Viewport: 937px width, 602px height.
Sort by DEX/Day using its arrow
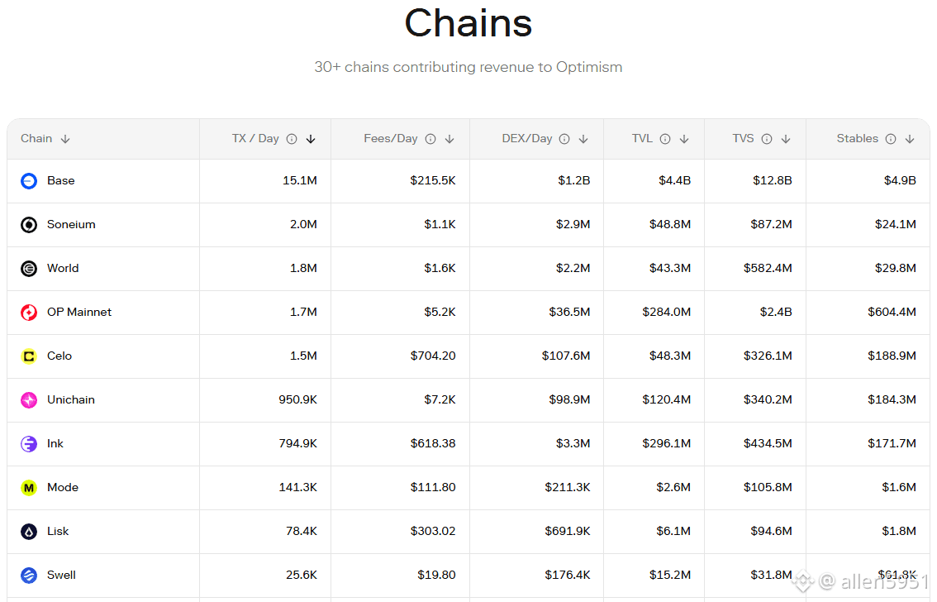583,139
